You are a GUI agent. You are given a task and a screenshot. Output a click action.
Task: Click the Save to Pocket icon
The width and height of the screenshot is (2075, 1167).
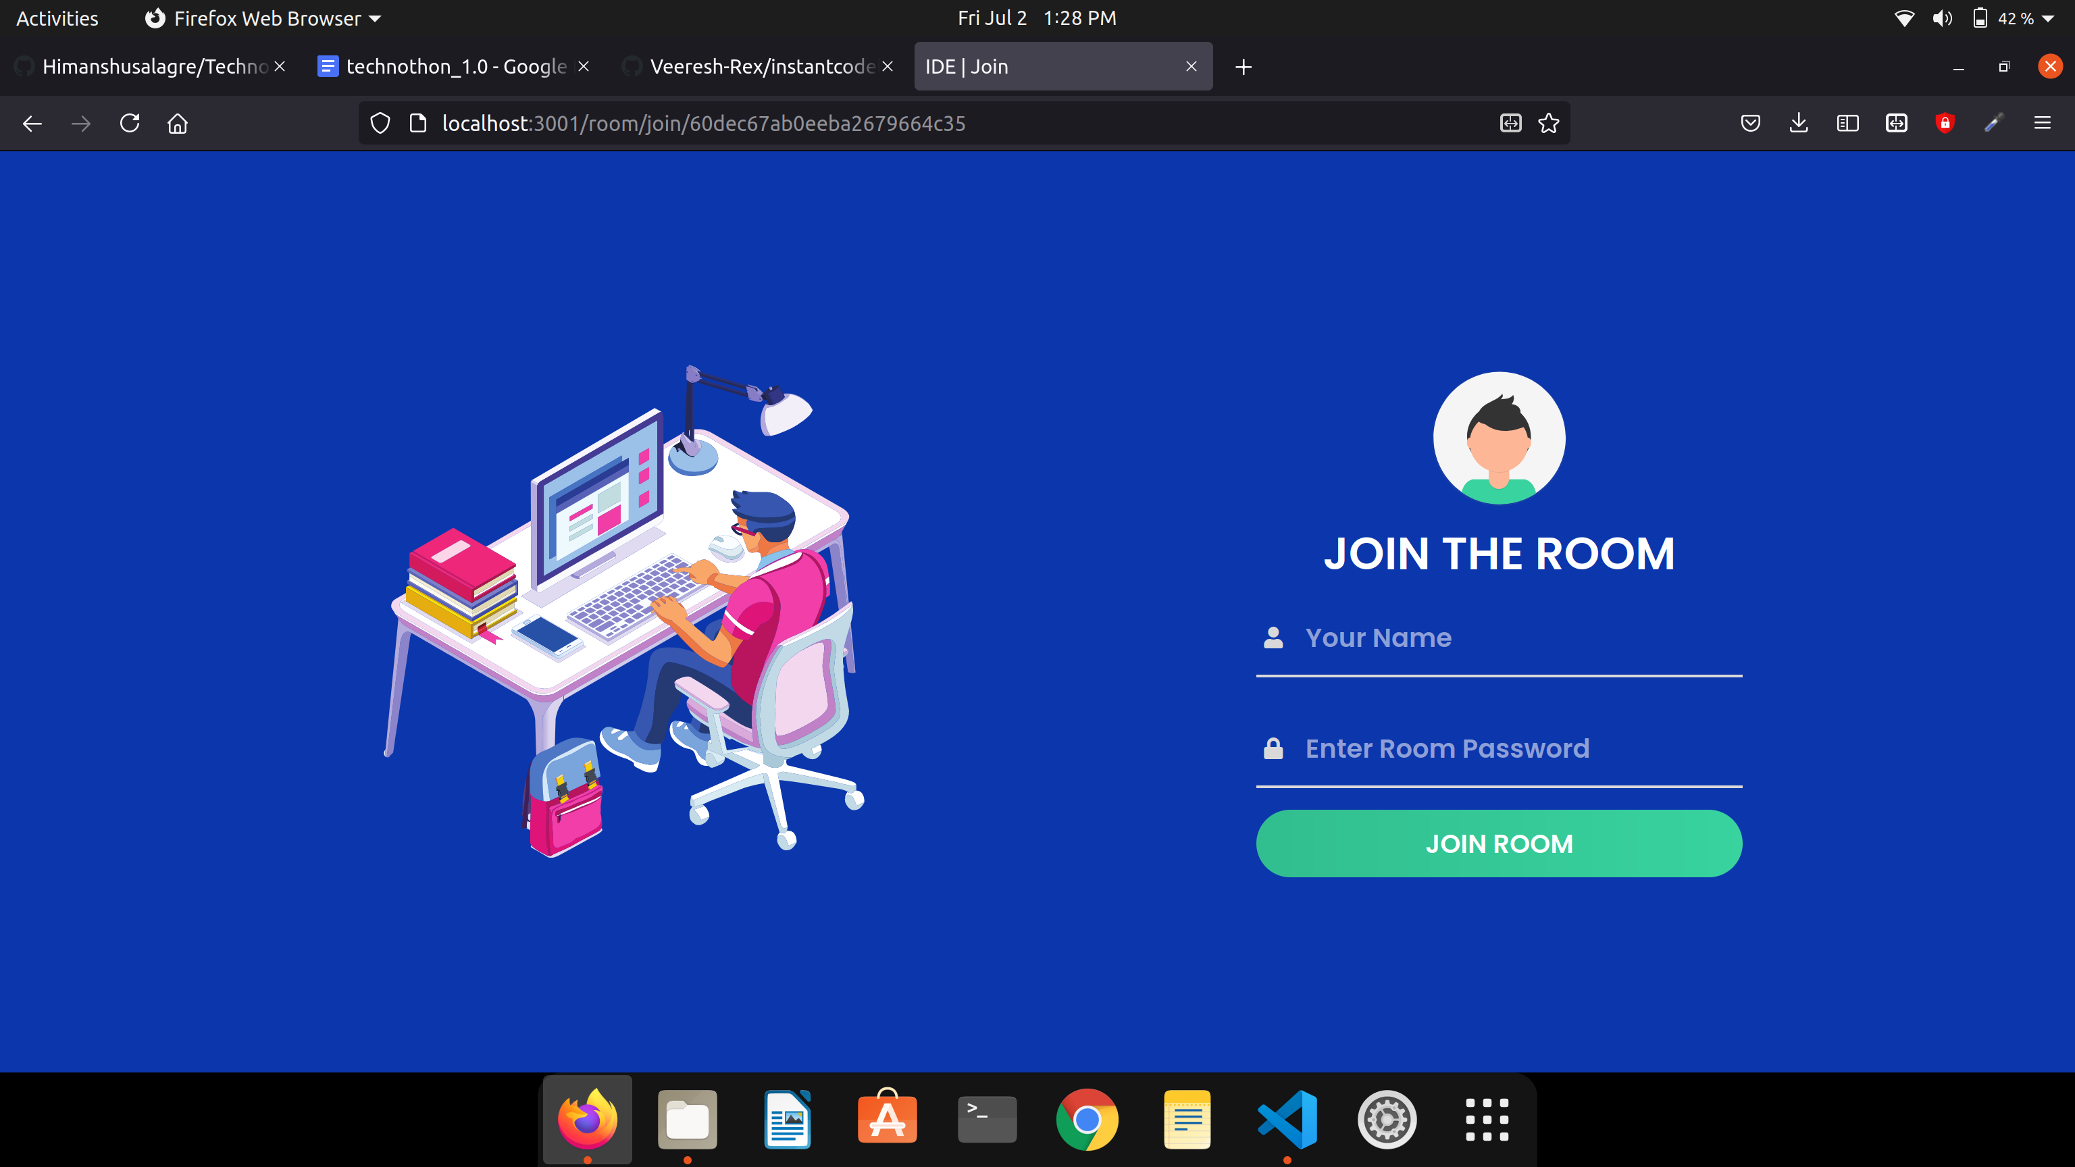pyautogui.click(x=1750, y=123)
